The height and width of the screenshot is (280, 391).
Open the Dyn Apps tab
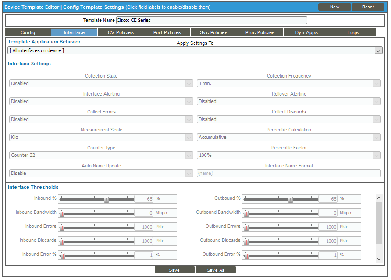click(306, 32)
